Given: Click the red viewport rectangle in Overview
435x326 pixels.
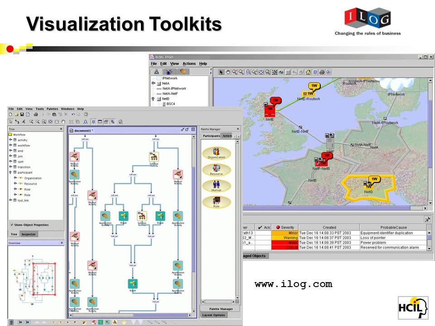Looking at the screenshot, I should (44, 279).
